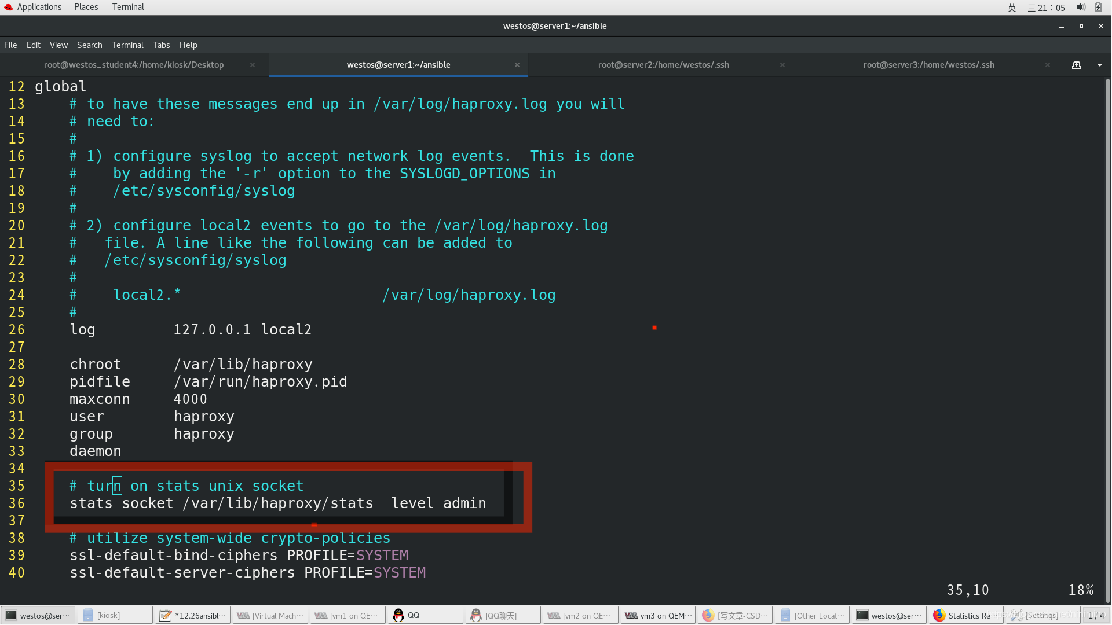The width and height of the screenshot is (1112, 625).
Task: Click the 'global' keyword on line 12
Action: (x=60, y=87)
